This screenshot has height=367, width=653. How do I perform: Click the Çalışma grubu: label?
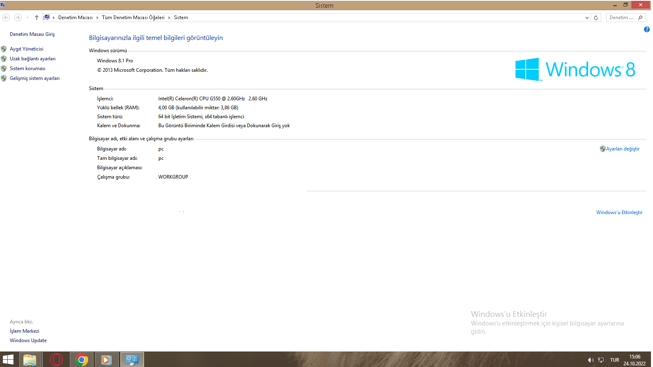tap(113, 177)
